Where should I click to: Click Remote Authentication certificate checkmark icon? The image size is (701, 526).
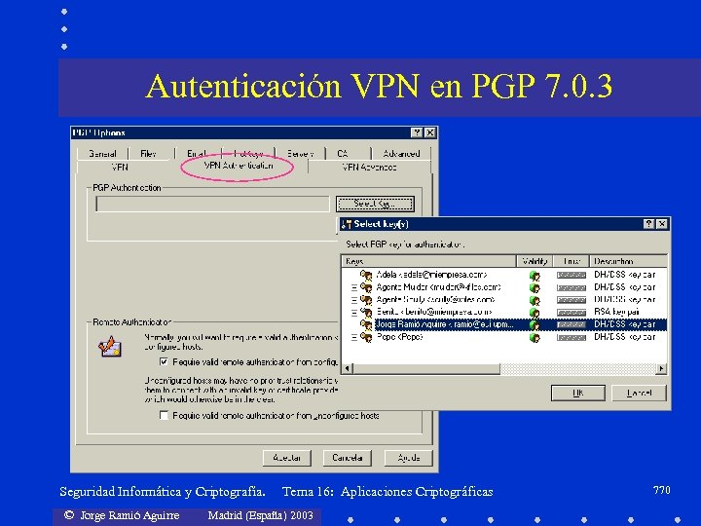click(x=110, y=347)
